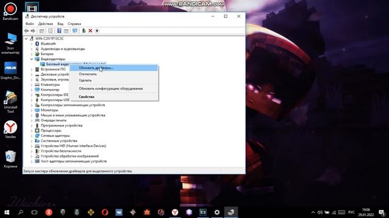Choose Обновить драйверы from context menu
This screenshot has height=218, width=389.
[114, 68]
